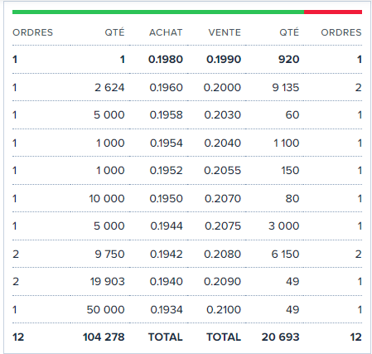
Task: Click the total bid quantity 104 278
Action: coord(104,337)
